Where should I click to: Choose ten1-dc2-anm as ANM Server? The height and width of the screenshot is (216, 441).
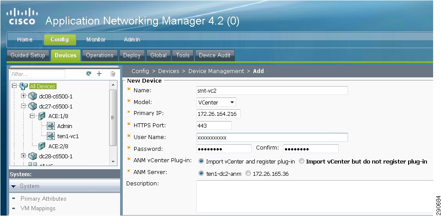(x=201, y=174)
